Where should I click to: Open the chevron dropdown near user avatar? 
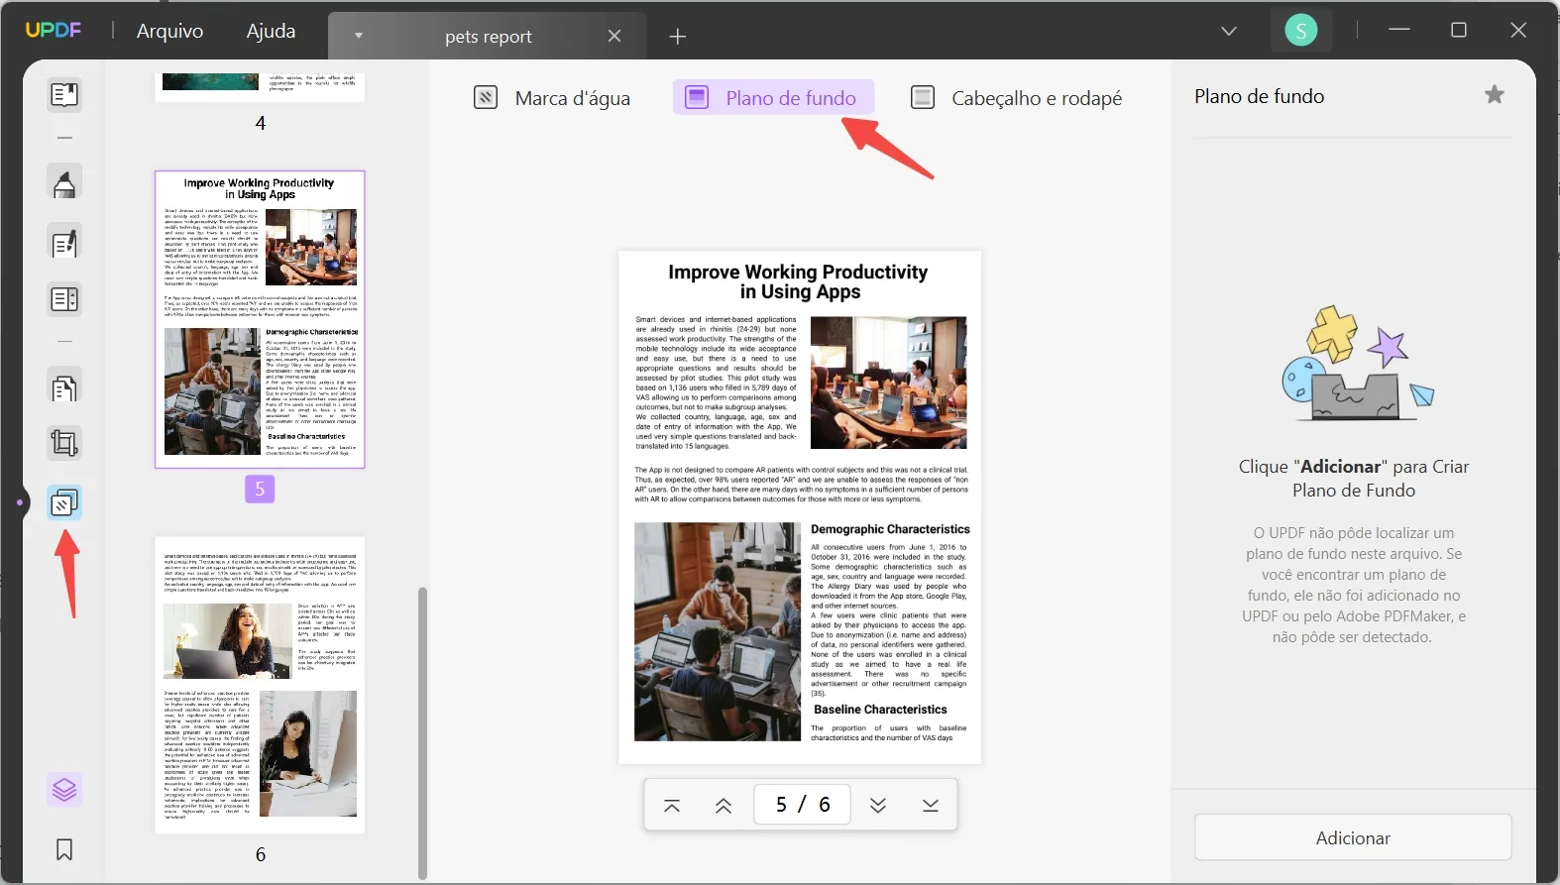(1229, 31)
